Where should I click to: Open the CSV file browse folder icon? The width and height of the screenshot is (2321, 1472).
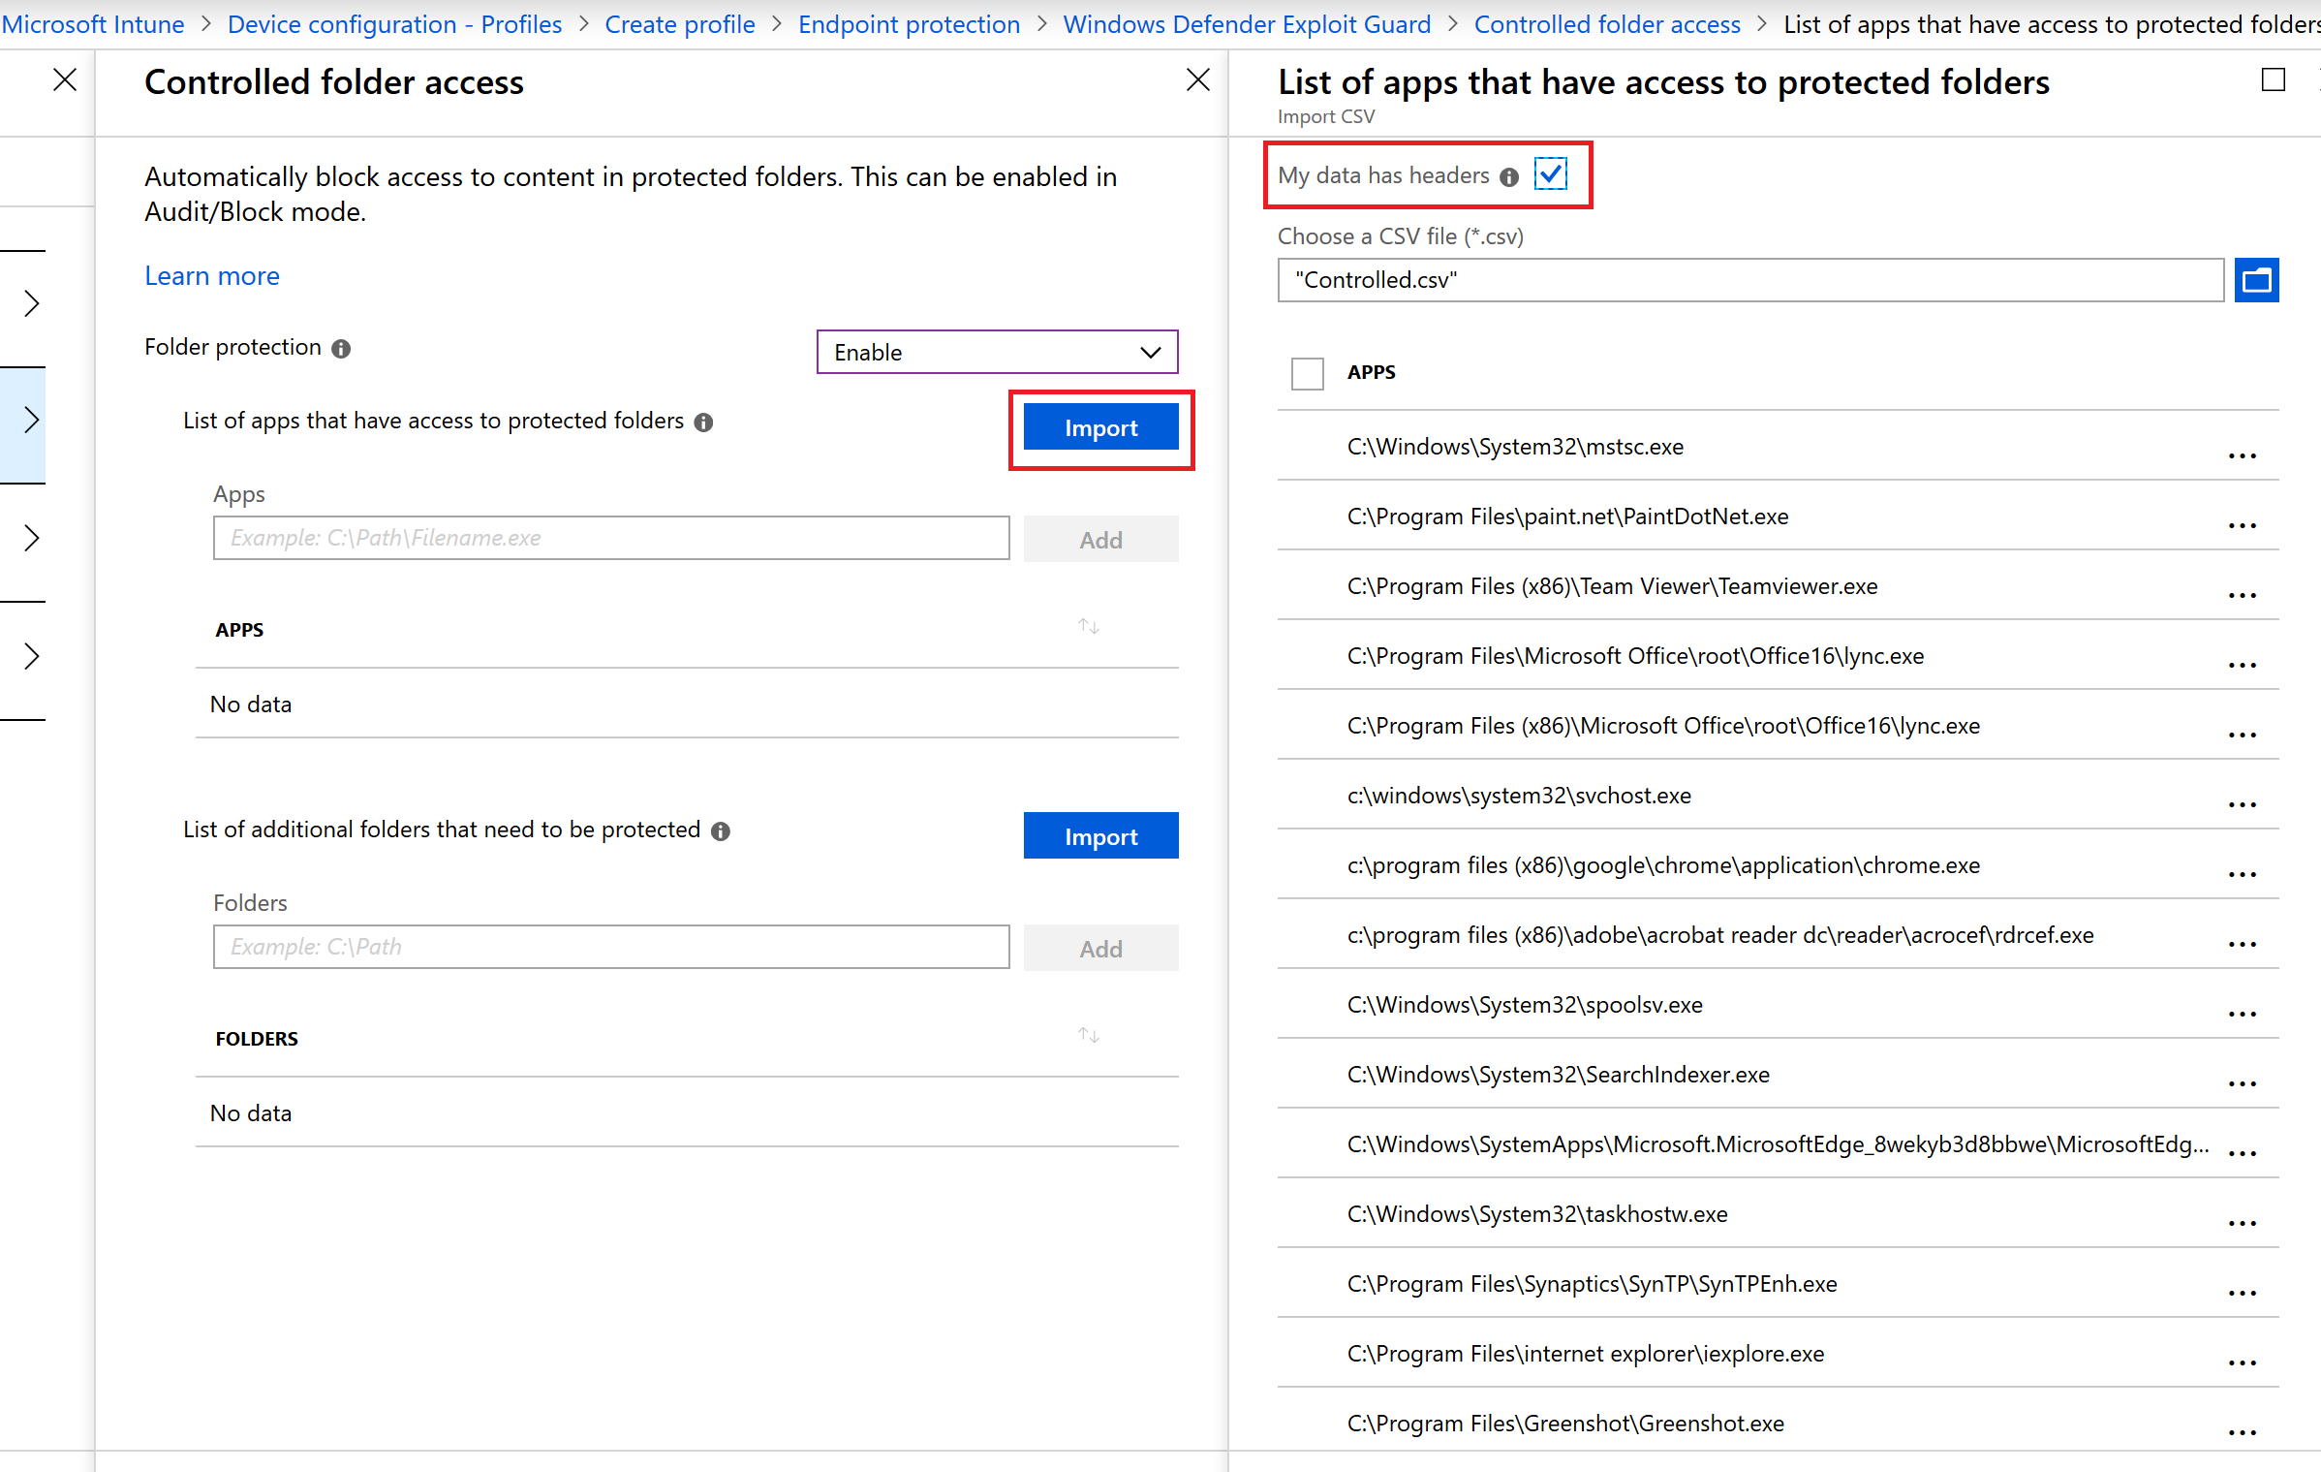[x=2256, y=280]
